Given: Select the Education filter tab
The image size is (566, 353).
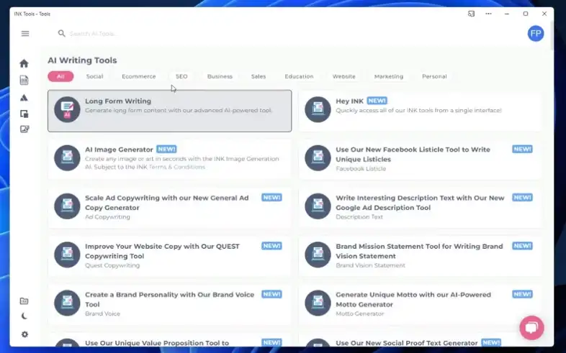Looking at the screenshot, I should point(299,76).
